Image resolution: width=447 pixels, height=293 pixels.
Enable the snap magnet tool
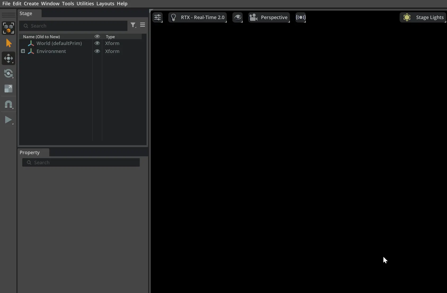[8, 104]
